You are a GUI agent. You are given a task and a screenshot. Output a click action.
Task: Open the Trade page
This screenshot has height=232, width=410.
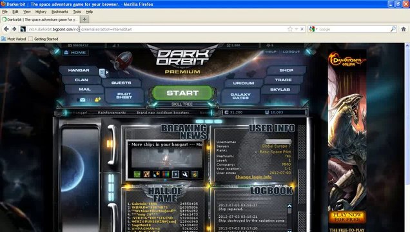(283, 80)
